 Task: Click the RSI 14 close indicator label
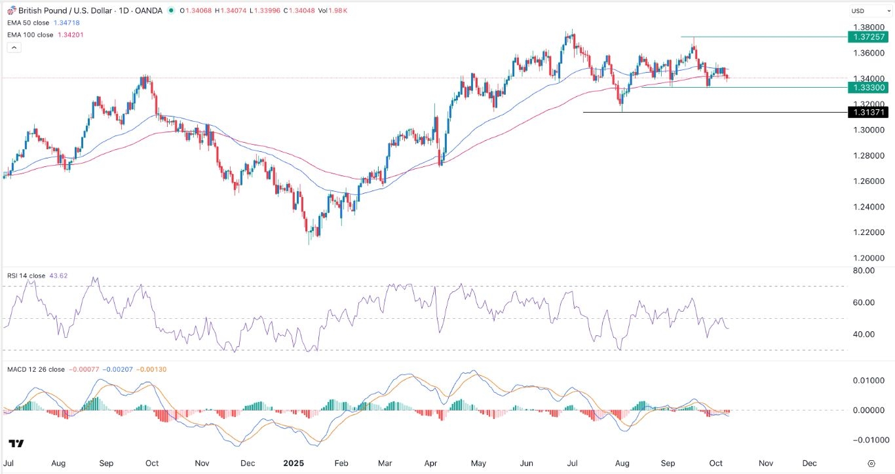tap(26, 275)
